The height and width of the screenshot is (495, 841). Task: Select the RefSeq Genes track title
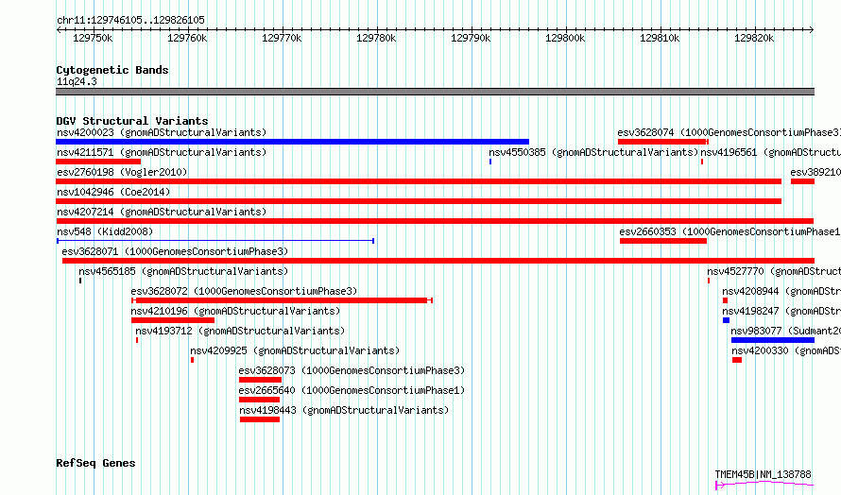(x=95, y=463)
